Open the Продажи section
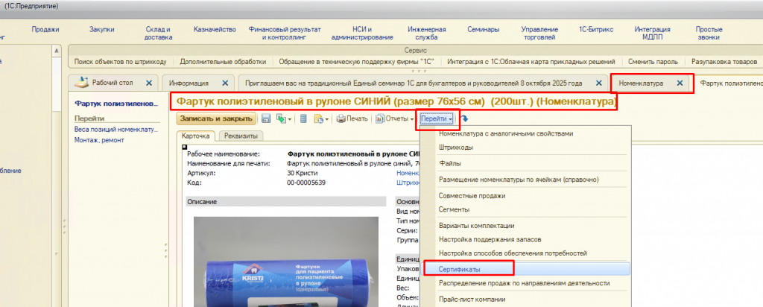 pyautogui.click(x=45, y=29)
